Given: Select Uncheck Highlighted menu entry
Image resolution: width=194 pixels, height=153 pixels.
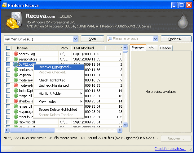Looking at the screenshot, I should [x=59, y=85].
